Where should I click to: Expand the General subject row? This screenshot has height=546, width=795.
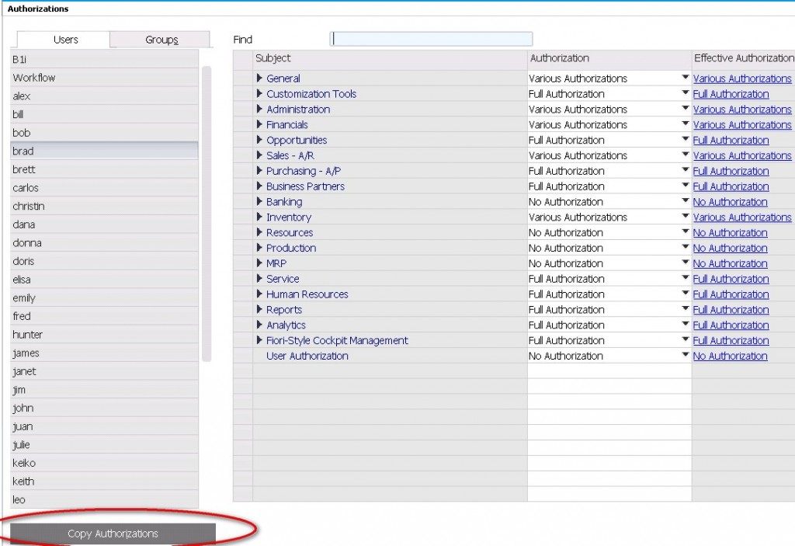pos(260,78)
